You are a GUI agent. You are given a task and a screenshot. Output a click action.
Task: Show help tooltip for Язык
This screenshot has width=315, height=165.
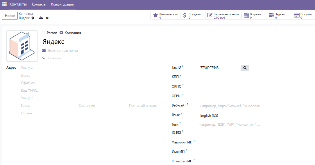[181, 114]
